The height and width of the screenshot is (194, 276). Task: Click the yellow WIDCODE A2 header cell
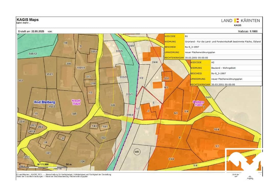(201, 62)
